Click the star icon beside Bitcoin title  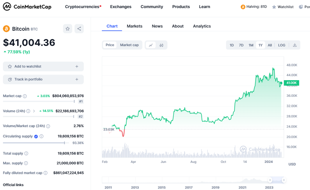click(68, 29)
